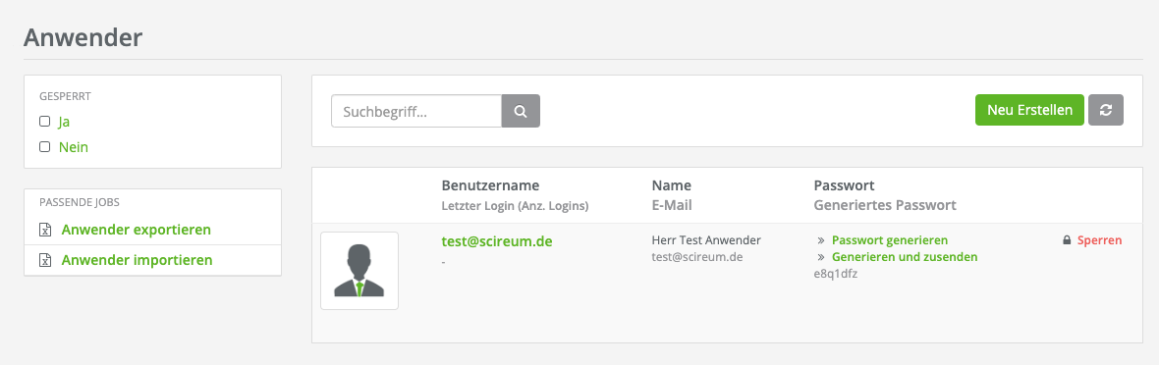Select the Ja filter label
Screen dimensions: 1159x365
(64, 121)
